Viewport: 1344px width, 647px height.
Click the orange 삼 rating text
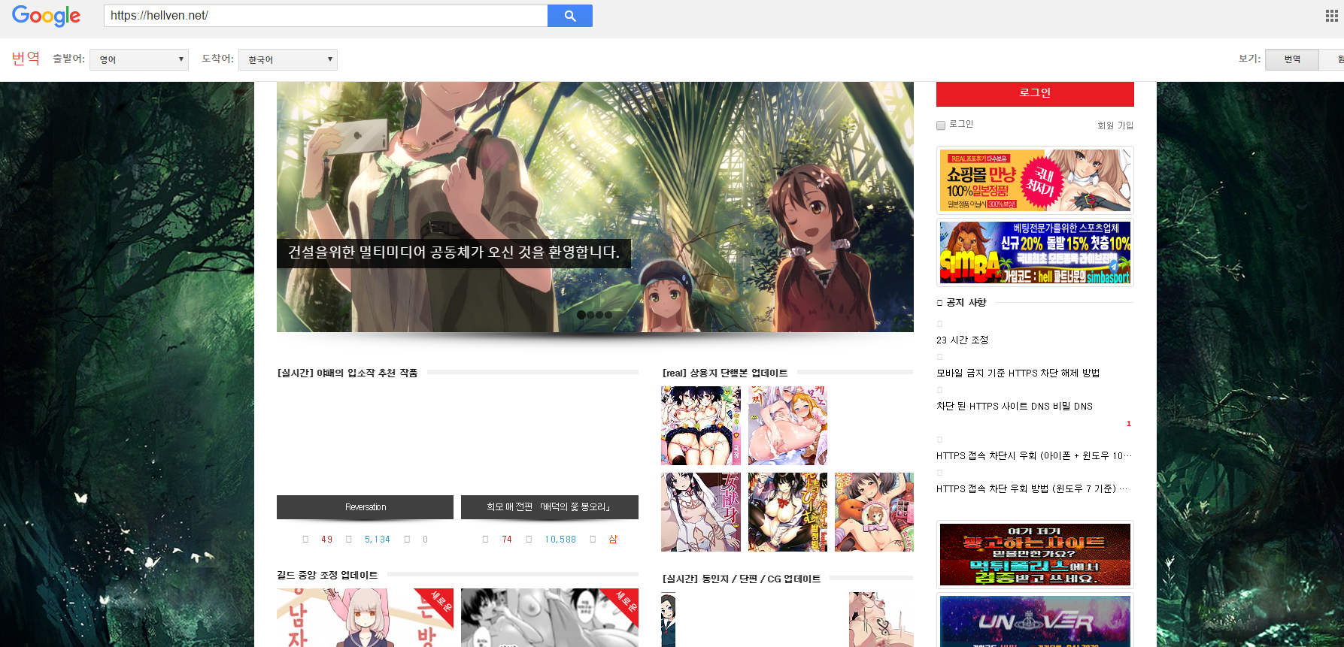click(613, 540)
